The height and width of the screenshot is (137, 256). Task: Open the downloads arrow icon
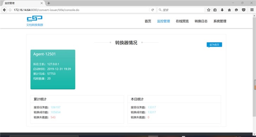coord(222,10)
